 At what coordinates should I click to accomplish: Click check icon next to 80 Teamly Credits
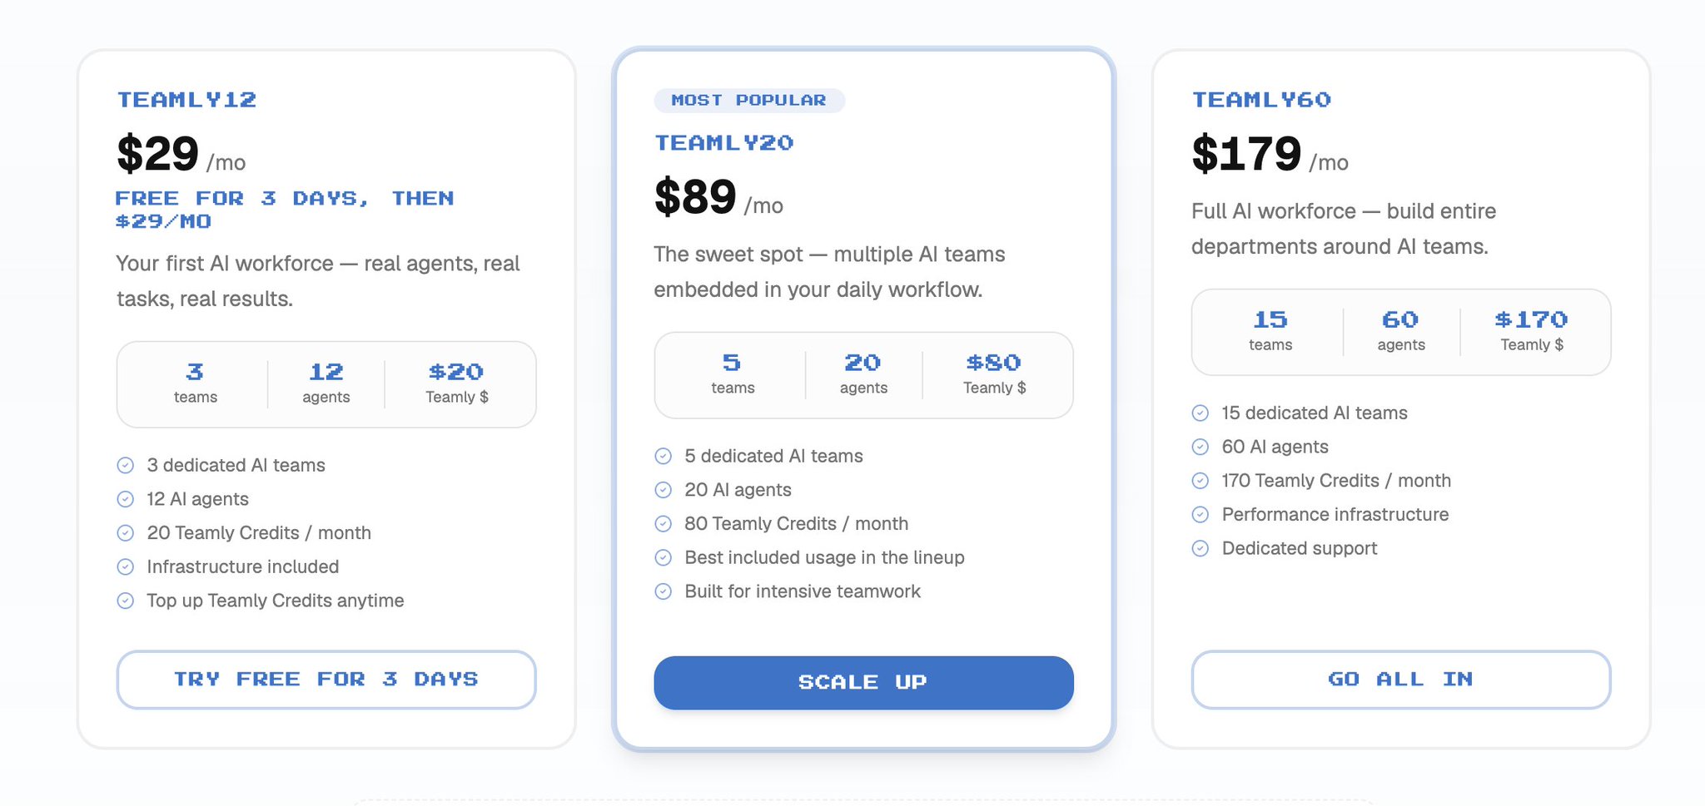(664, 524)
